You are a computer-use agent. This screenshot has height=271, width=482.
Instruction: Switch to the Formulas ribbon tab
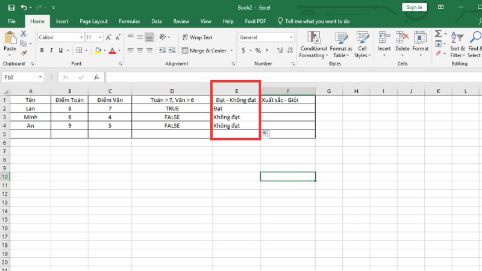tap(129, 21)
